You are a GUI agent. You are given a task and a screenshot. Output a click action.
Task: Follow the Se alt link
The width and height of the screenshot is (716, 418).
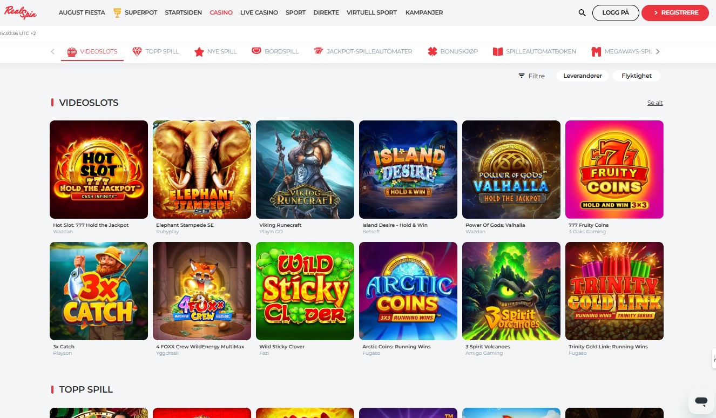tap(654, 103)
